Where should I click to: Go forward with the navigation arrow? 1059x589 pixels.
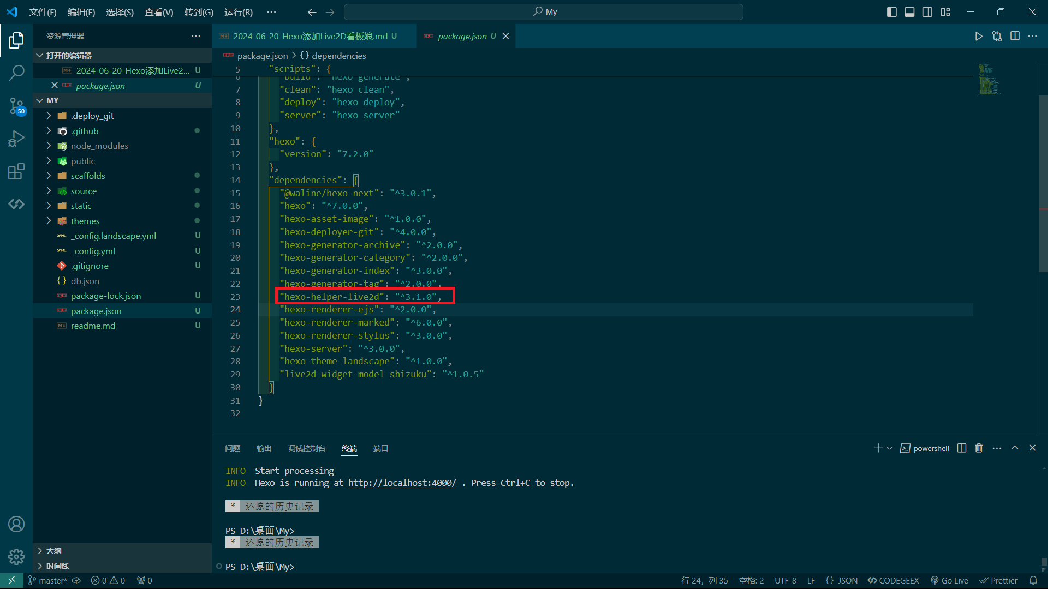[330, 12]
